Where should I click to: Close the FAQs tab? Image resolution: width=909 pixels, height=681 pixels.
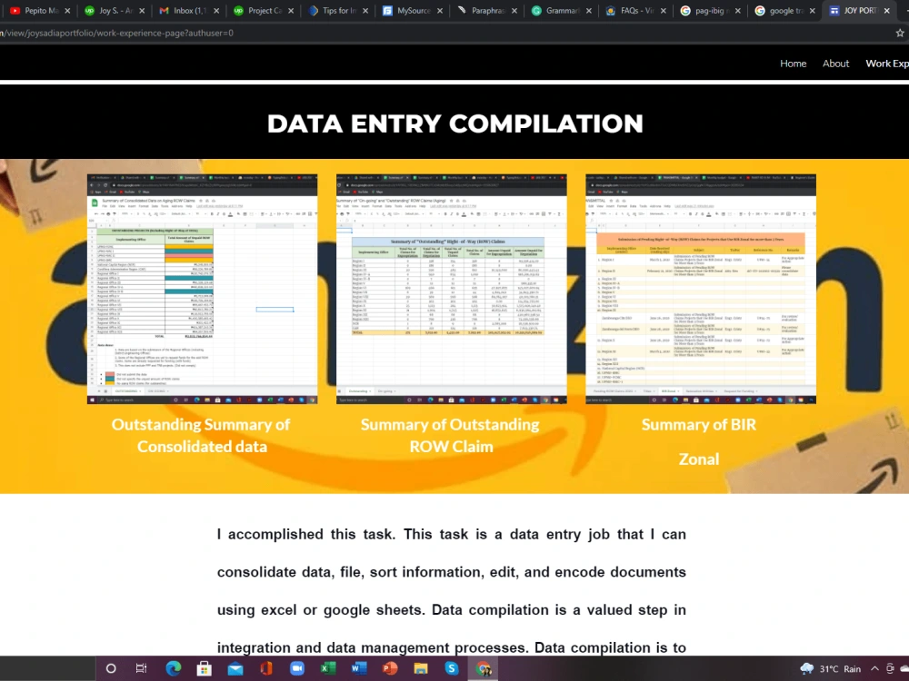tap(664, 10)
